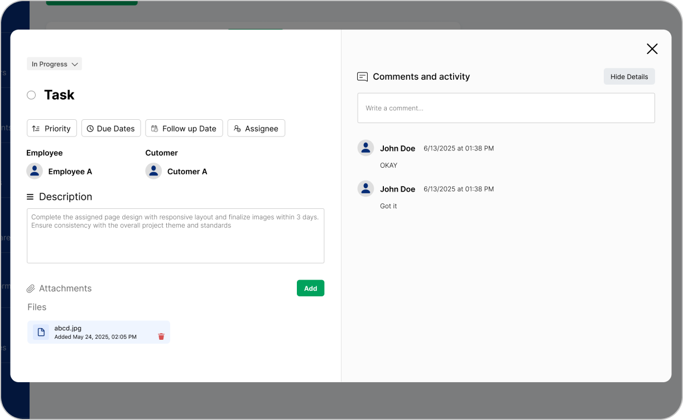Open the Priority selector
This screenshot has height=420, width=683.
click(x=52, y=128)
